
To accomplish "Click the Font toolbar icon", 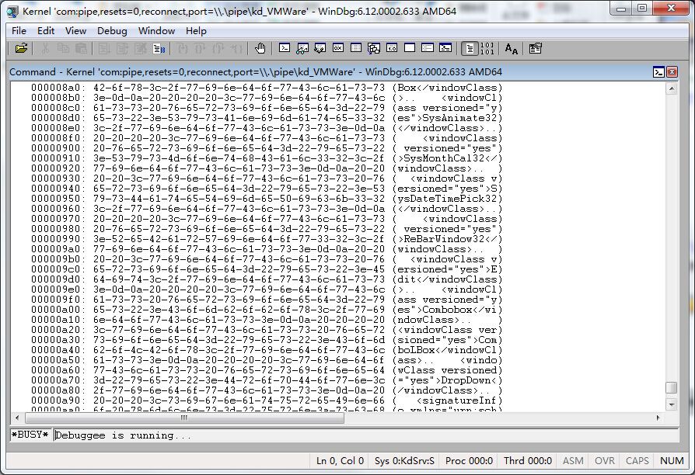I will pyautogui.click(x=511, y=48).
